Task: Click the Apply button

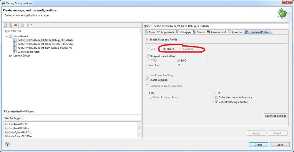Action: point(257,133)
